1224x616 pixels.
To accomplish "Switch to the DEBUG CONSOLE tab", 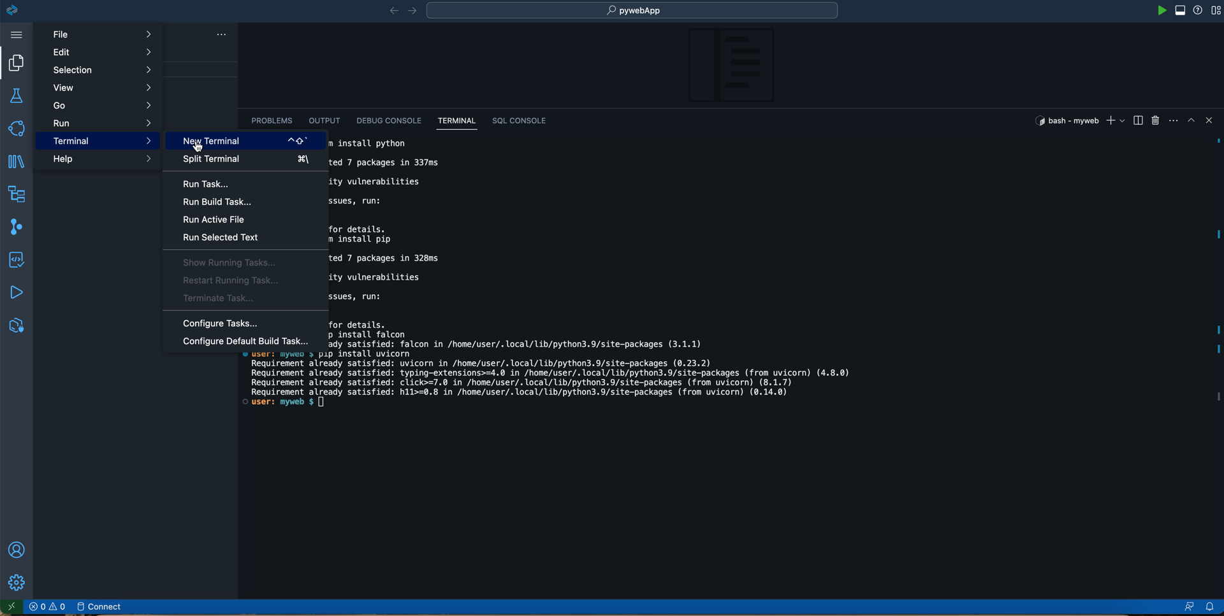I will (x=388, y=120).
